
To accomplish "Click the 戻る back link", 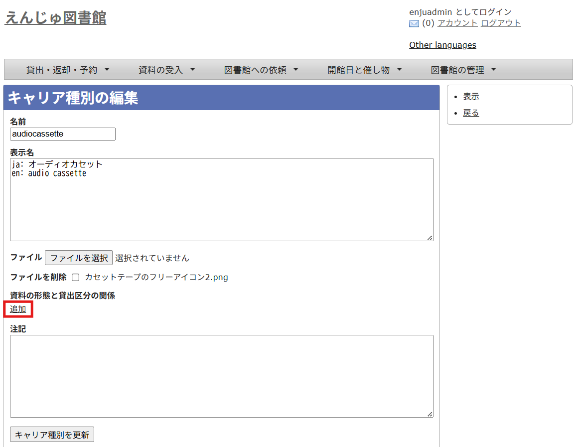I will pyautogui.click(x=471, y=113).
